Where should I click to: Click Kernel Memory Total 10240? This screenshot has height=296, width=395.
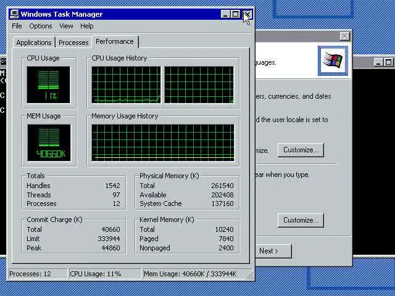click(224, 229)
